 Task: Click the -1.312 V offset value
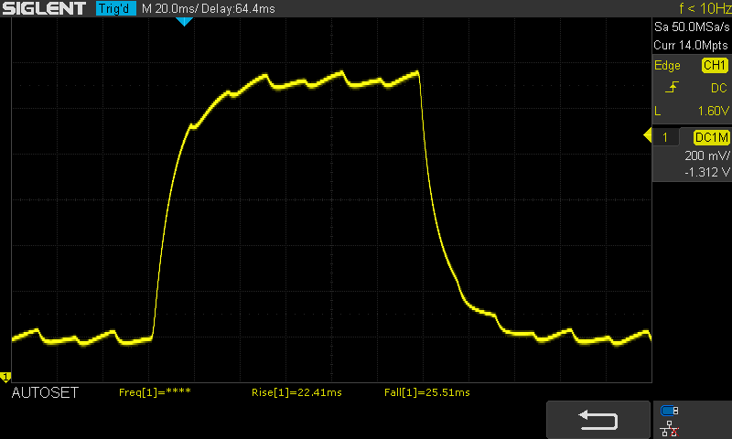point(706,172)
